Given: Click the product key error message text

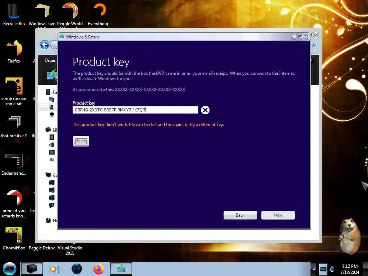Looking at the screenshot, I should pyautogui.click(x=148, y=125).
